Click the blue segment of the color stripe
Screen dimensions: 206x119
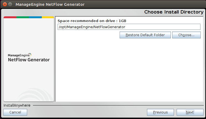(x=35, y=17)
